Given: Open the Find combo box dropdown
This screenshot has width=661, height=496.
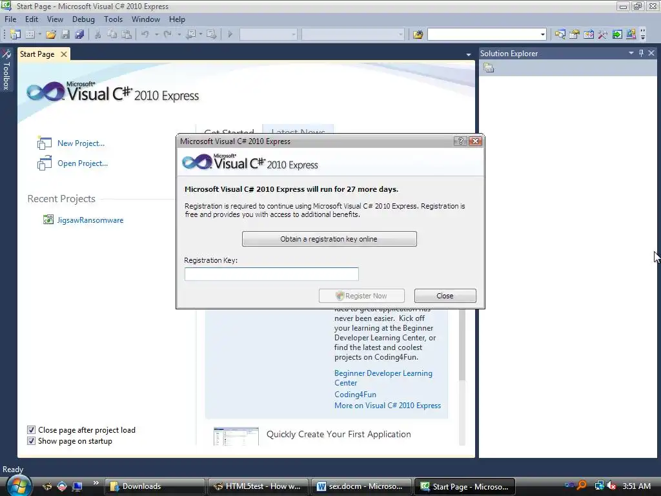Looking at the screenshot, I should 542,34.
